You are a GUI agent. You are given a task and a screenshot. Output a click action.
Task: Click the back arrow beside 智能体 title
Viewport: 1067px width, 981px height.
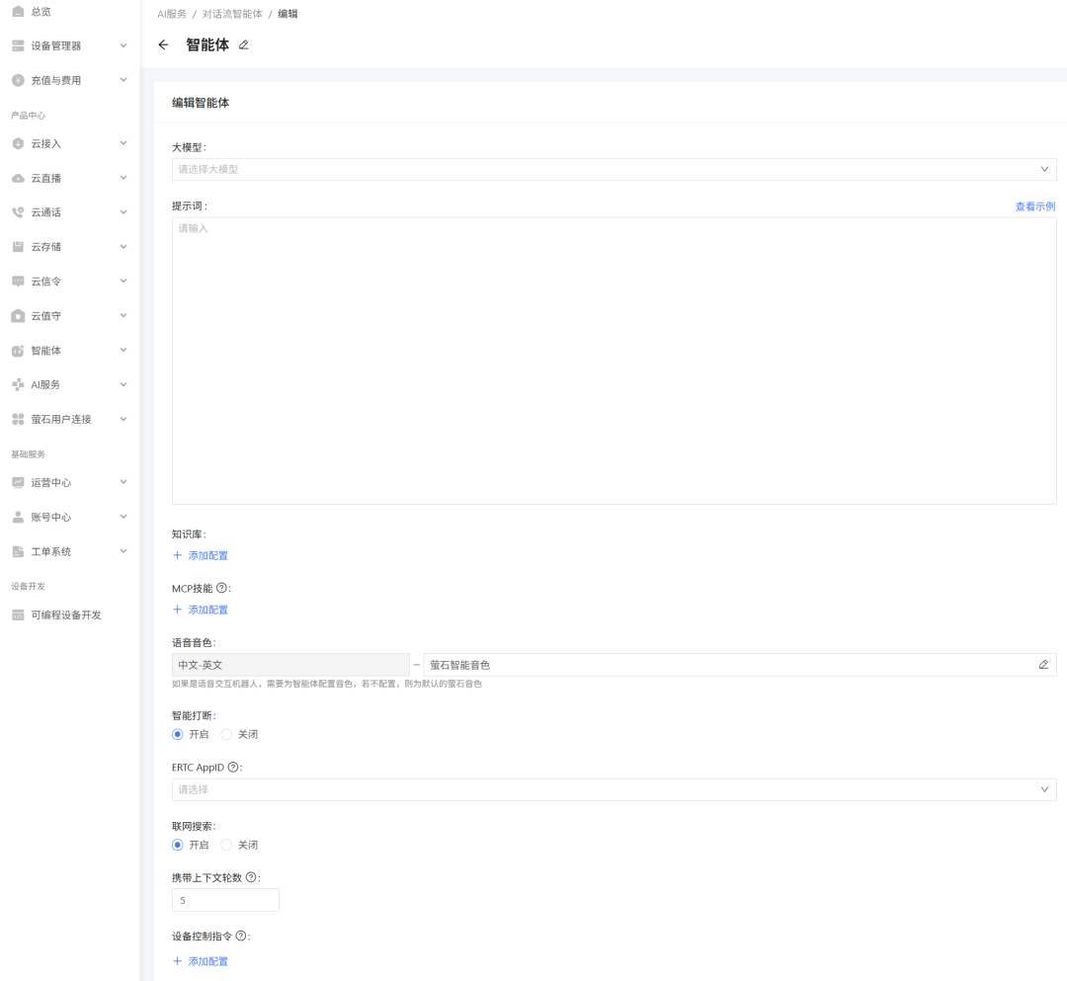(164, 45)
